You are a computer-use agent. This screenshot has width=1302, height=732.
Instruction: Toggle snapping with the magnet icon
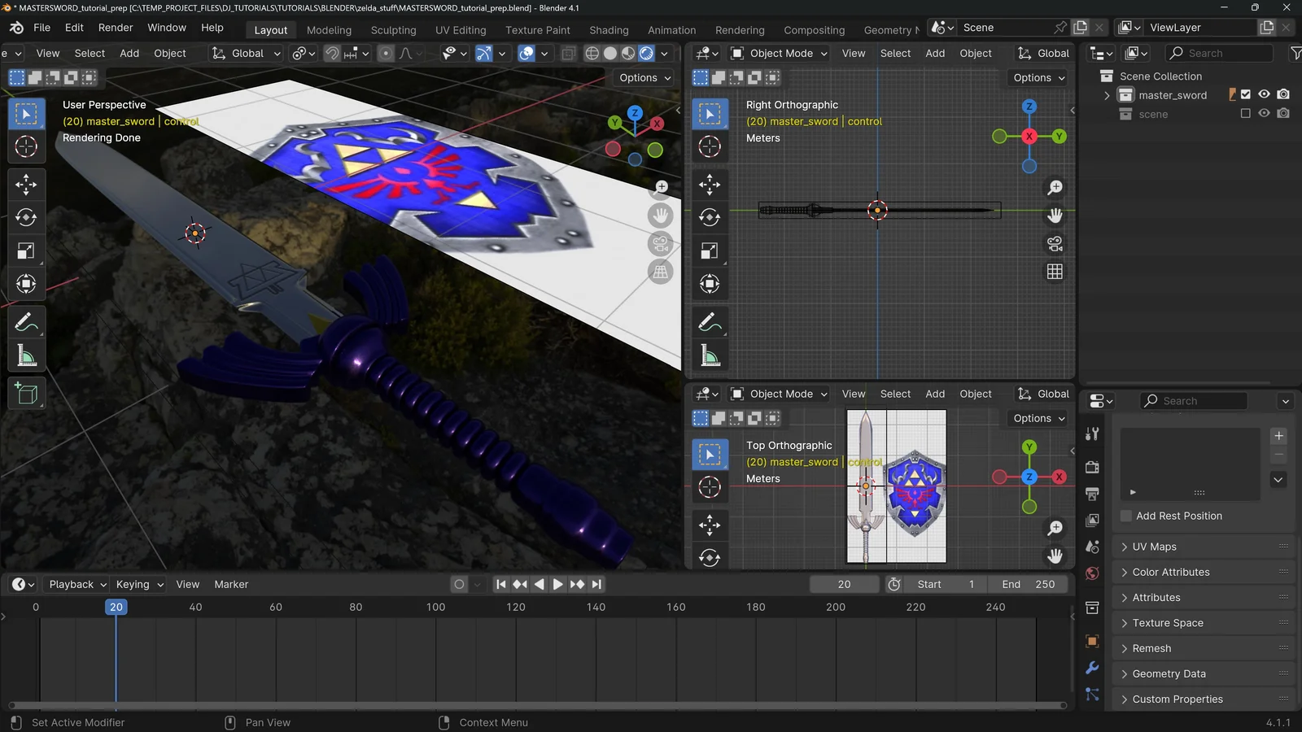click(x=332, y=53)
